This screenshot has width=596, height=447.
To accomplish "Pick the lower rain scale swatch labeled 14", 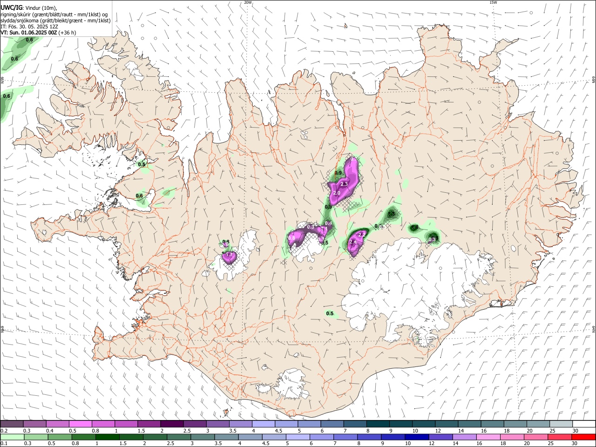I will 464,437.
